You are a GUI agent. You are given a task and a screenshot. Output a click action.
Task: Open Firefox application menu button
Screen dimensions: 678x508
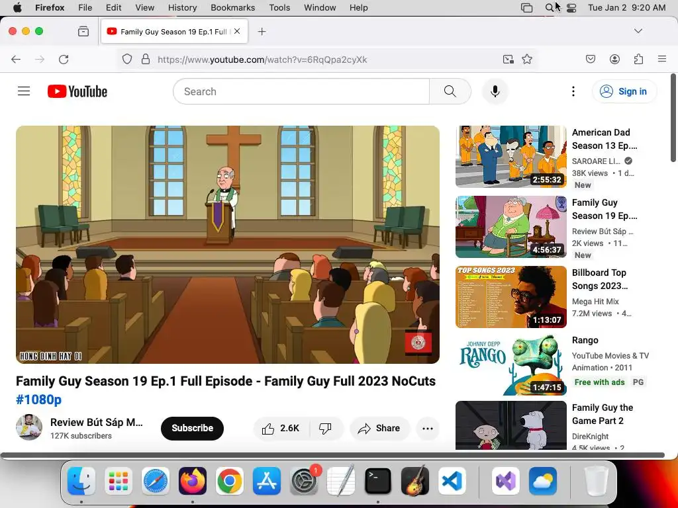[x=662, y=59]
